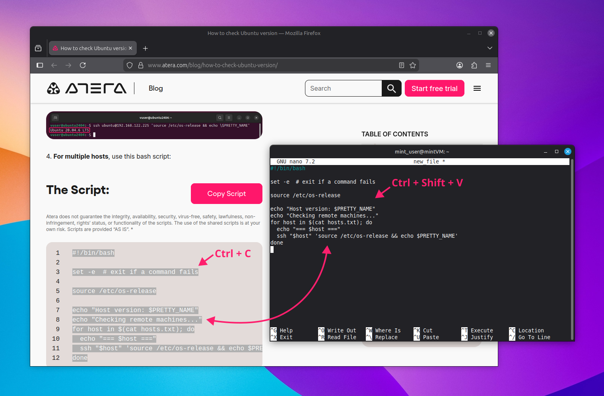Show site info via the padlock icon
The height and width of the screenshot is (396, 604).
141,65
